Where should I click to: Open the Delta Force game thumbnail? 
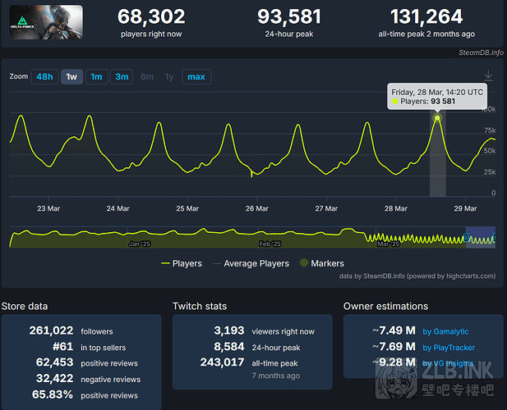(x=46, y=22)
